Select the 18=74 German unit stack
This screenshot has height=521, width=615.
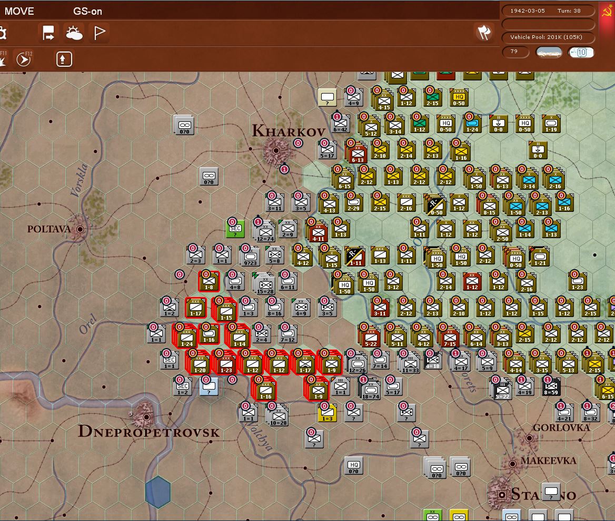pos(370,389)
